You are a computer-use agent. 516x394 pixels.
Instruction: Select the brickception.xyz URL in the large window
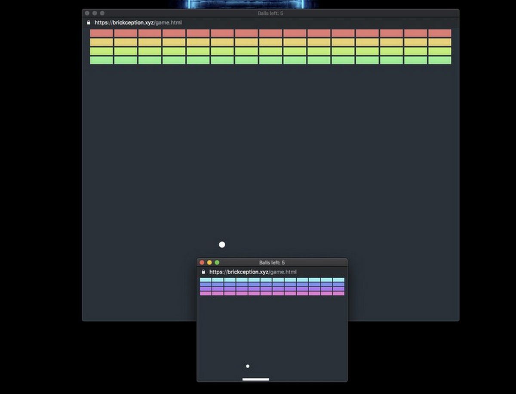[x=138, y=22]
